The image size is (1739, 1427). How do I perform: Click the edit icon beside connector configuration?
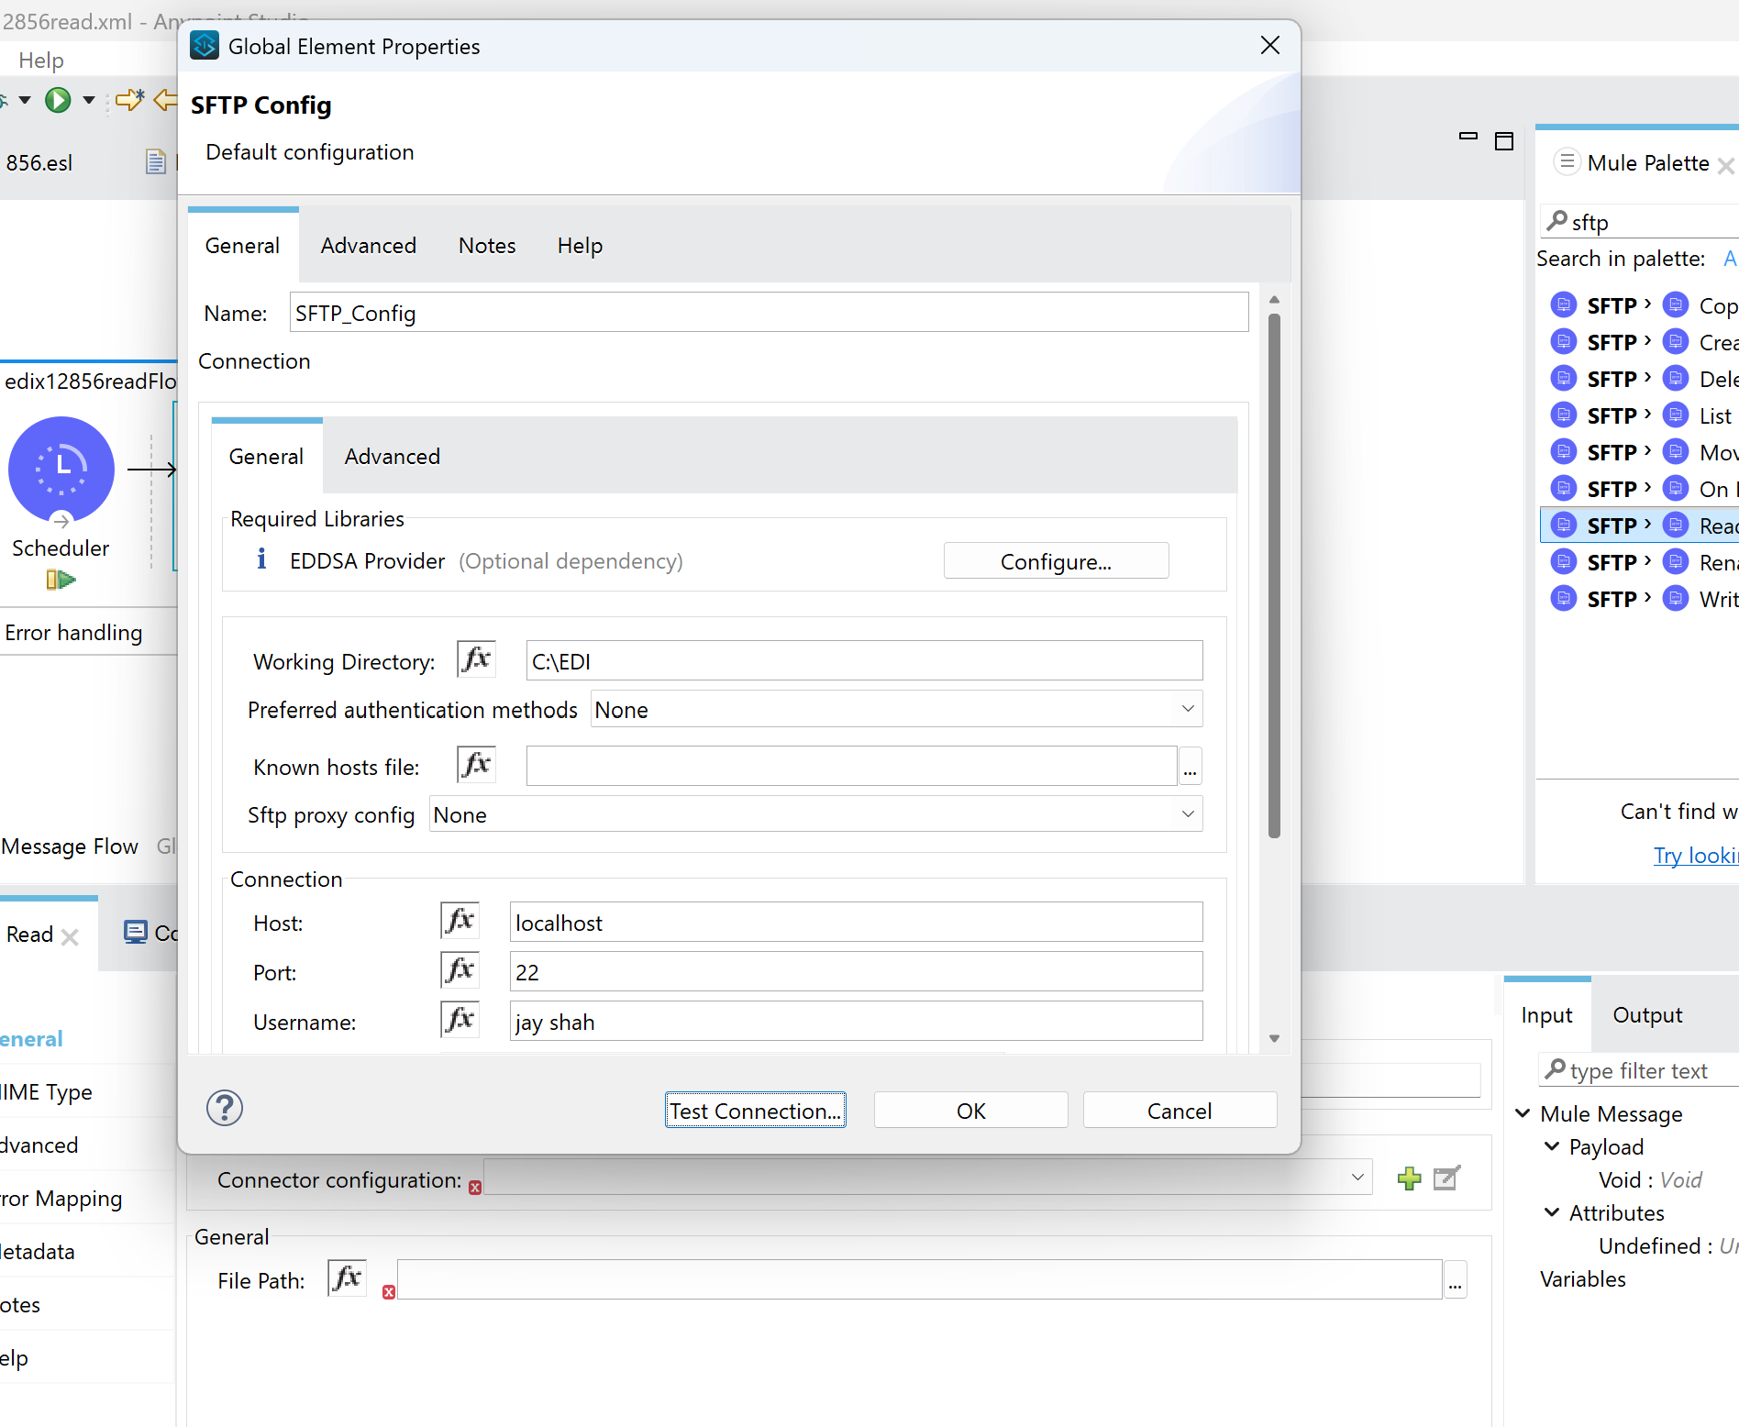[1446, 1178]
